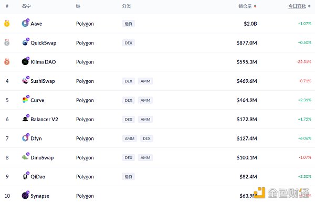Click the QuickSwap logo icon
Image resolution: width=315 pixels, height=204 pixels.
(x=25, y=42)
